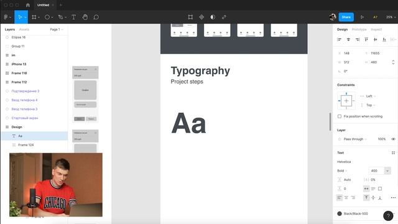Switch to the Inspect tab
This screenshot has height=224, width=398.
pos(376,29)
